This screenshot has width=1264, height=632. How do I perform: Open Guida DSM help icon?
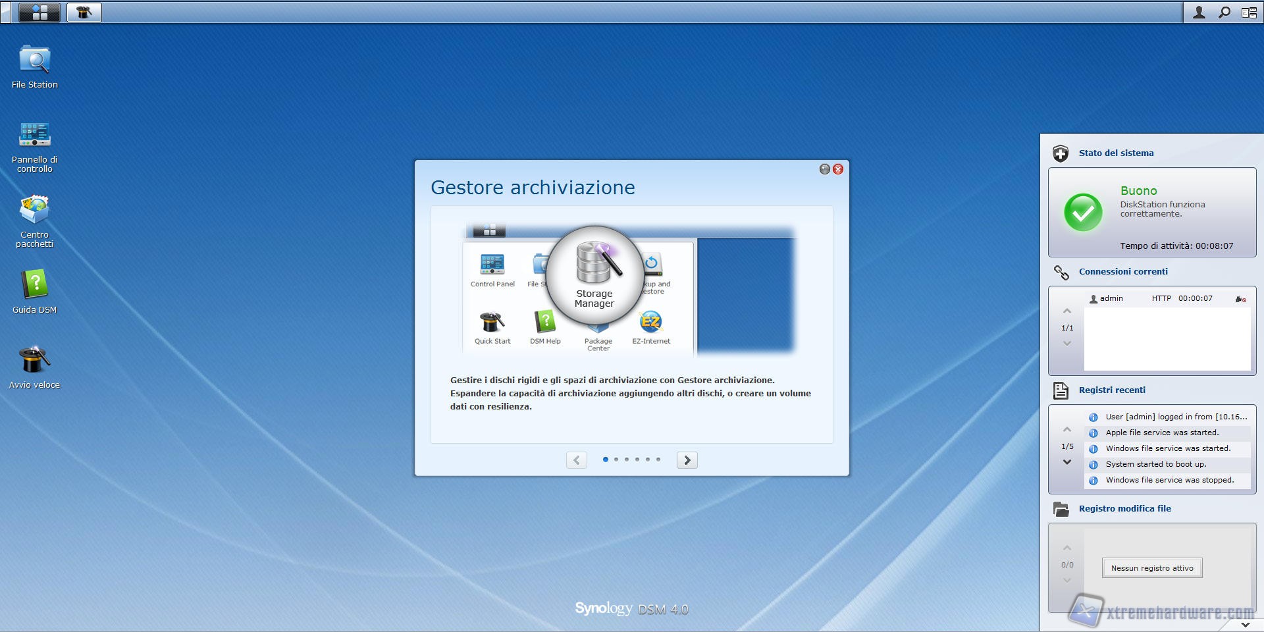pyautogui.click(x=34, y=286)
